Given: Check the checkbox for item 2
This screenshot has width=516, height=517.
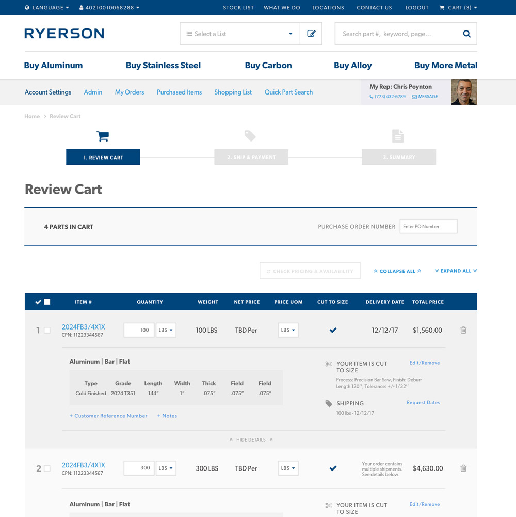Looking at the screenshot, I should pos(47,468).
